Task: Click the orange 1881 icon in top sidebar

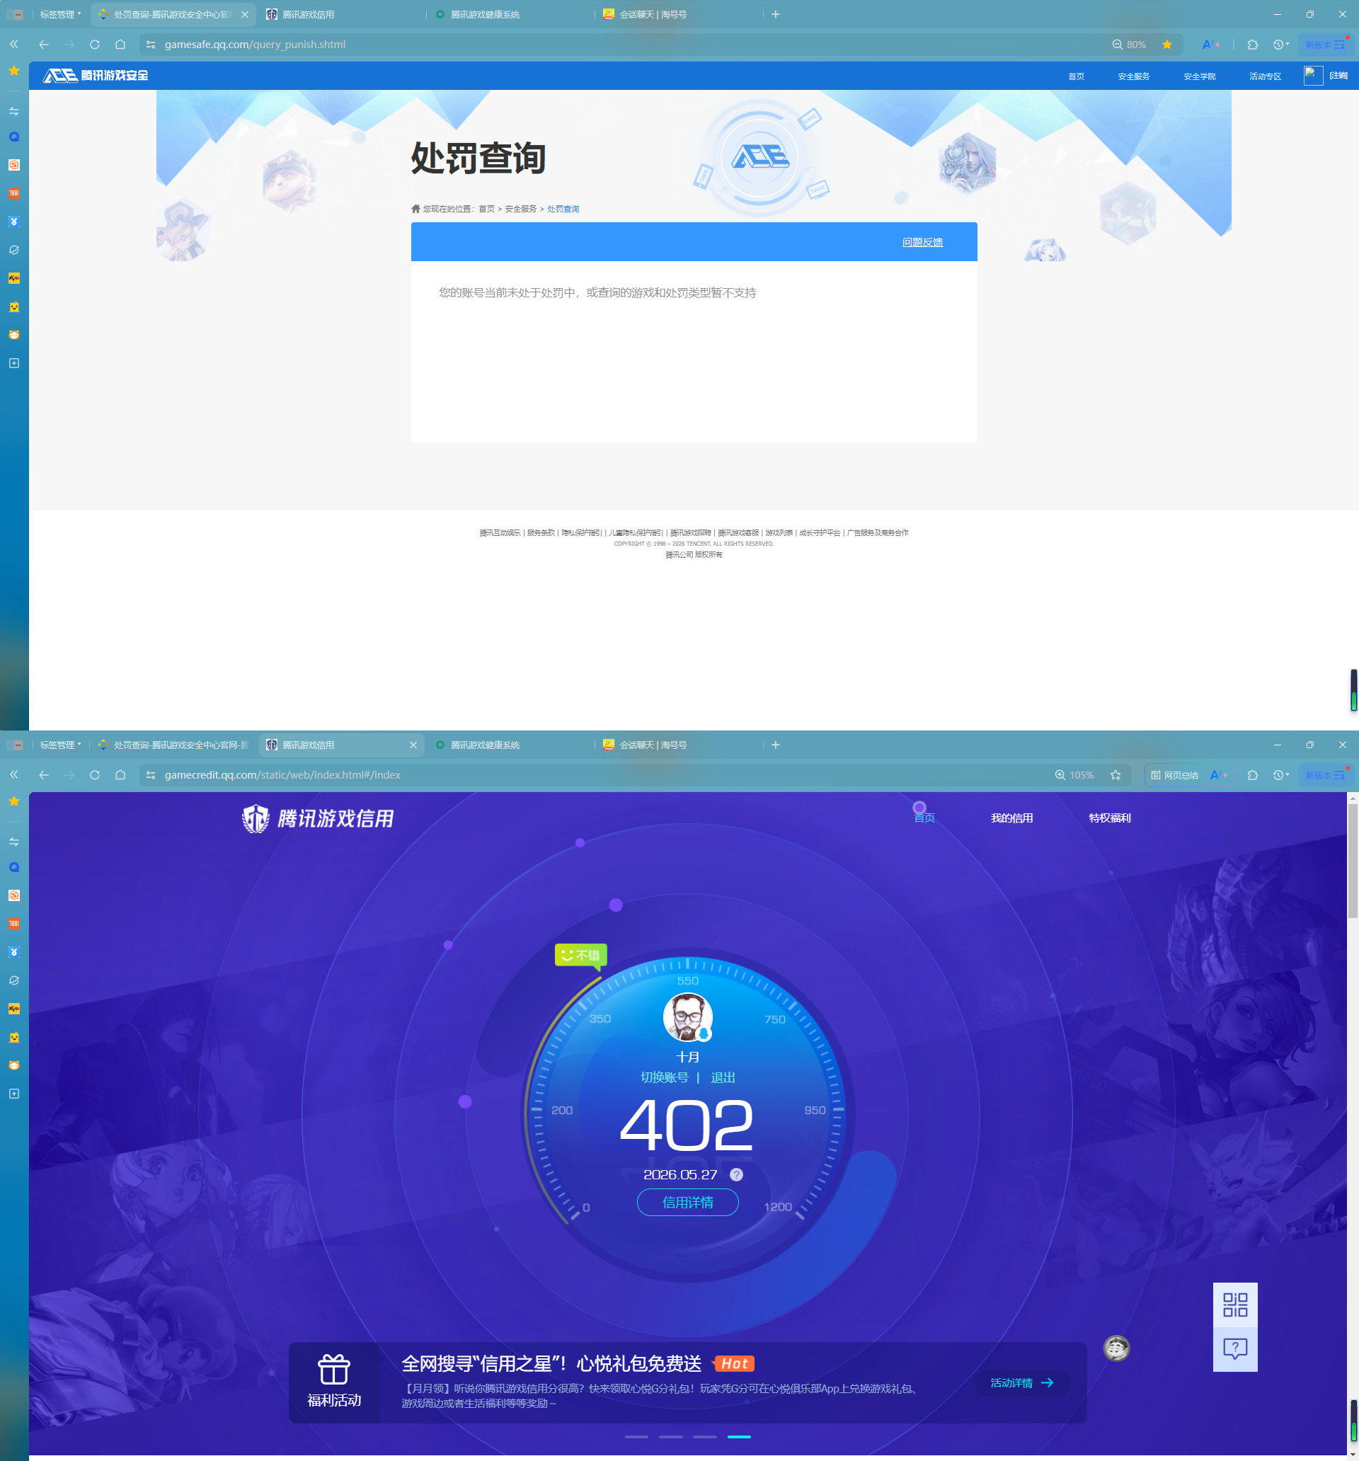Action: tap(14, 193)
